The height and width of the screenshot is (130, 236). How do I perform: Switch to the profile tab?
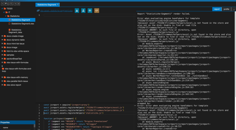[x=226, y=9]
